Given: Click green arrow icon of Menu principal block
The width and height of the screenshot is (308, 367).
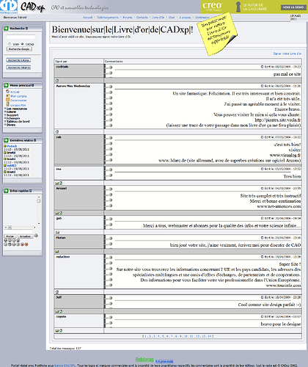Looking at the screenshot, I should 6,85.
